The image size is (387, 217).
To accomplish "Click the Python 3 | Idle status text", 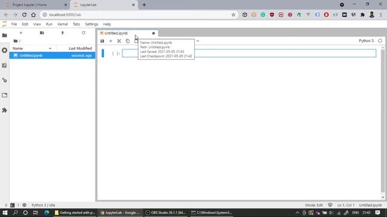I will tap(43, 205).
